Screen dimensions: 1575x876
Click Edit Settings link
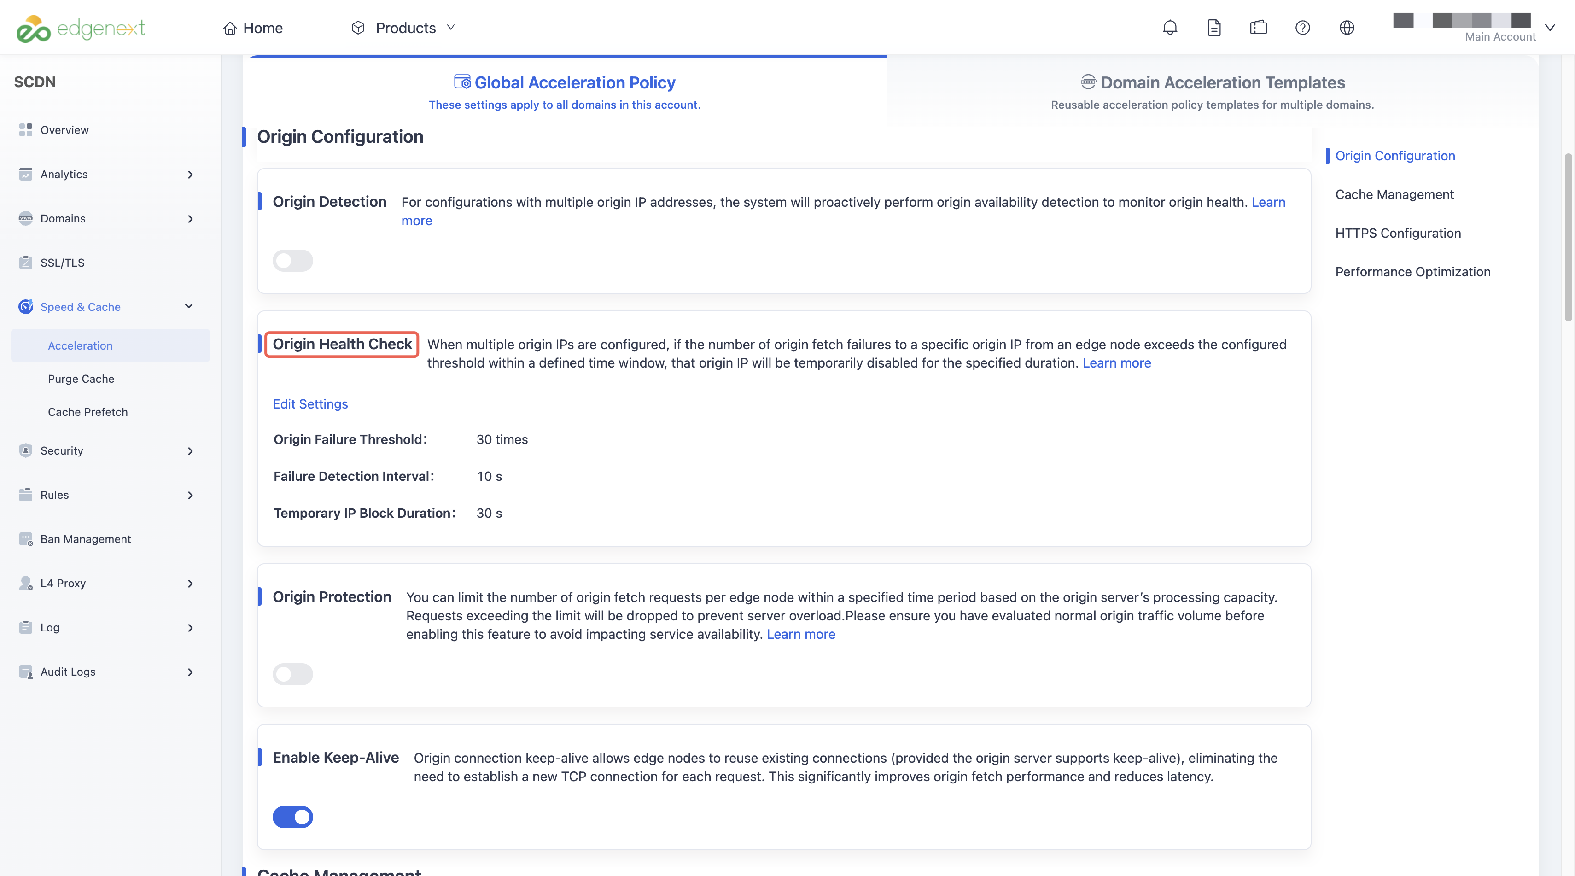(310, 404)
